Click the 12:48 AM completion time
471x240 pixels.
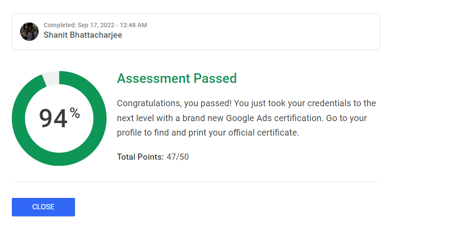[133, 25]
